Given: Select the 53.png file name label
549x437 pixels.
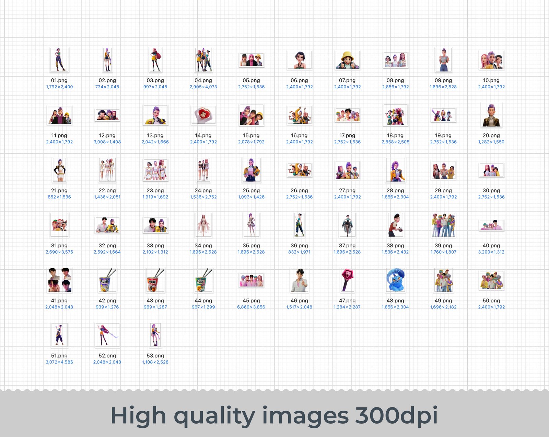Looking at the screenshot, I should pyautogui.click(x=155, y=356).
